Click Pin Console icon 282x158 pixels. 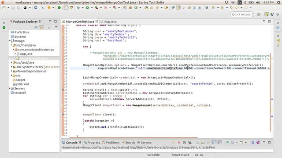click(227, 142)
